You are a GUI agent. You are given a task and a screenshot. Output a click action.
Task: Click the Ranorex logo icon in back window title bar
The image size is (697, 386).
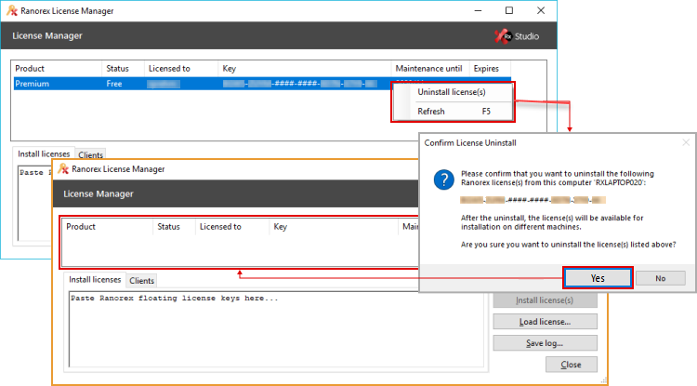[12, 10]
